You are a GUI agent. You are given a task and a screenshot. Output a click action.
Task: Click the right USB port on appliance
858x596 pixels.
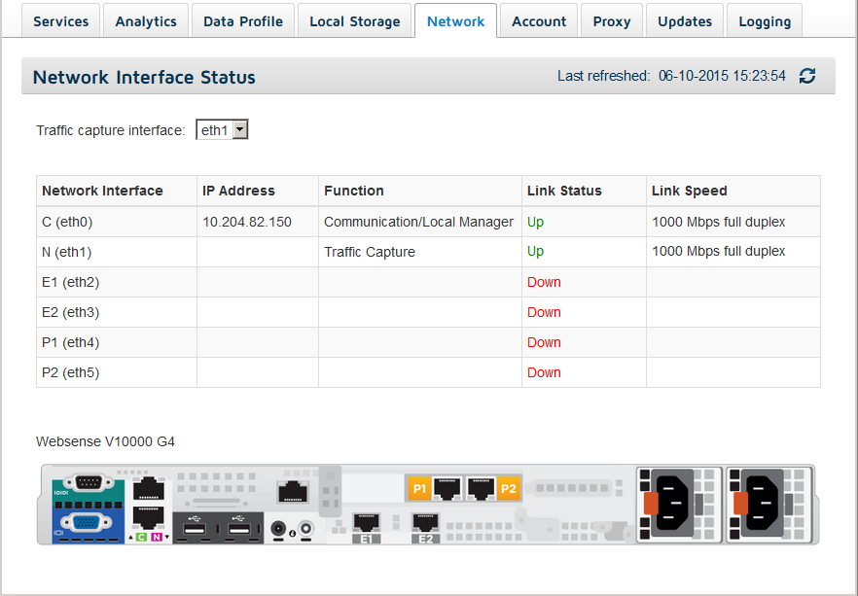(239, 529)
